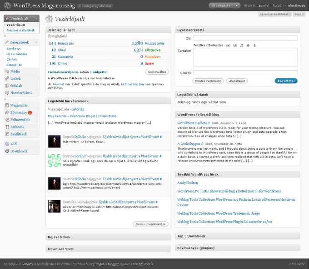This screenshot has width=309, height=269.
Task: Open the Képernyő beállításai dropdown
Action: tap(275, 14)
